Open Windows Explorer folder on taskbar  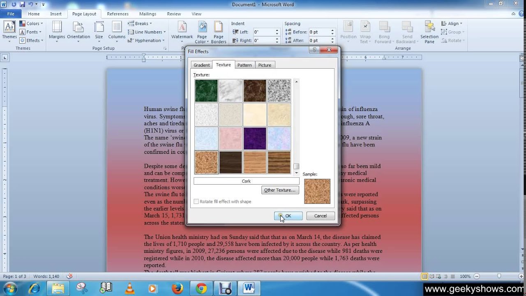[x=58, y=288]
